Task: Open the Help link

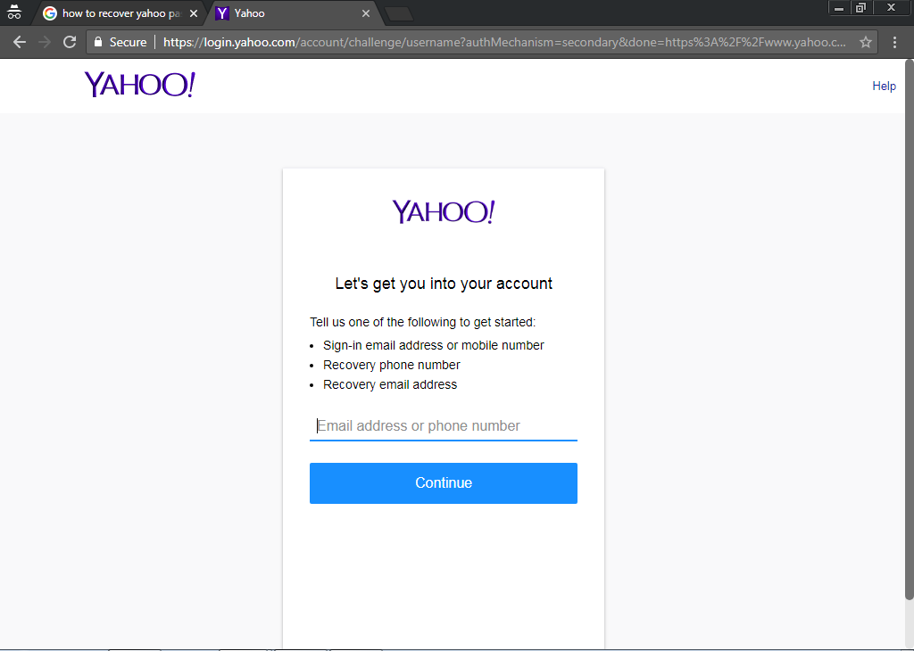Action: point(884,86)
